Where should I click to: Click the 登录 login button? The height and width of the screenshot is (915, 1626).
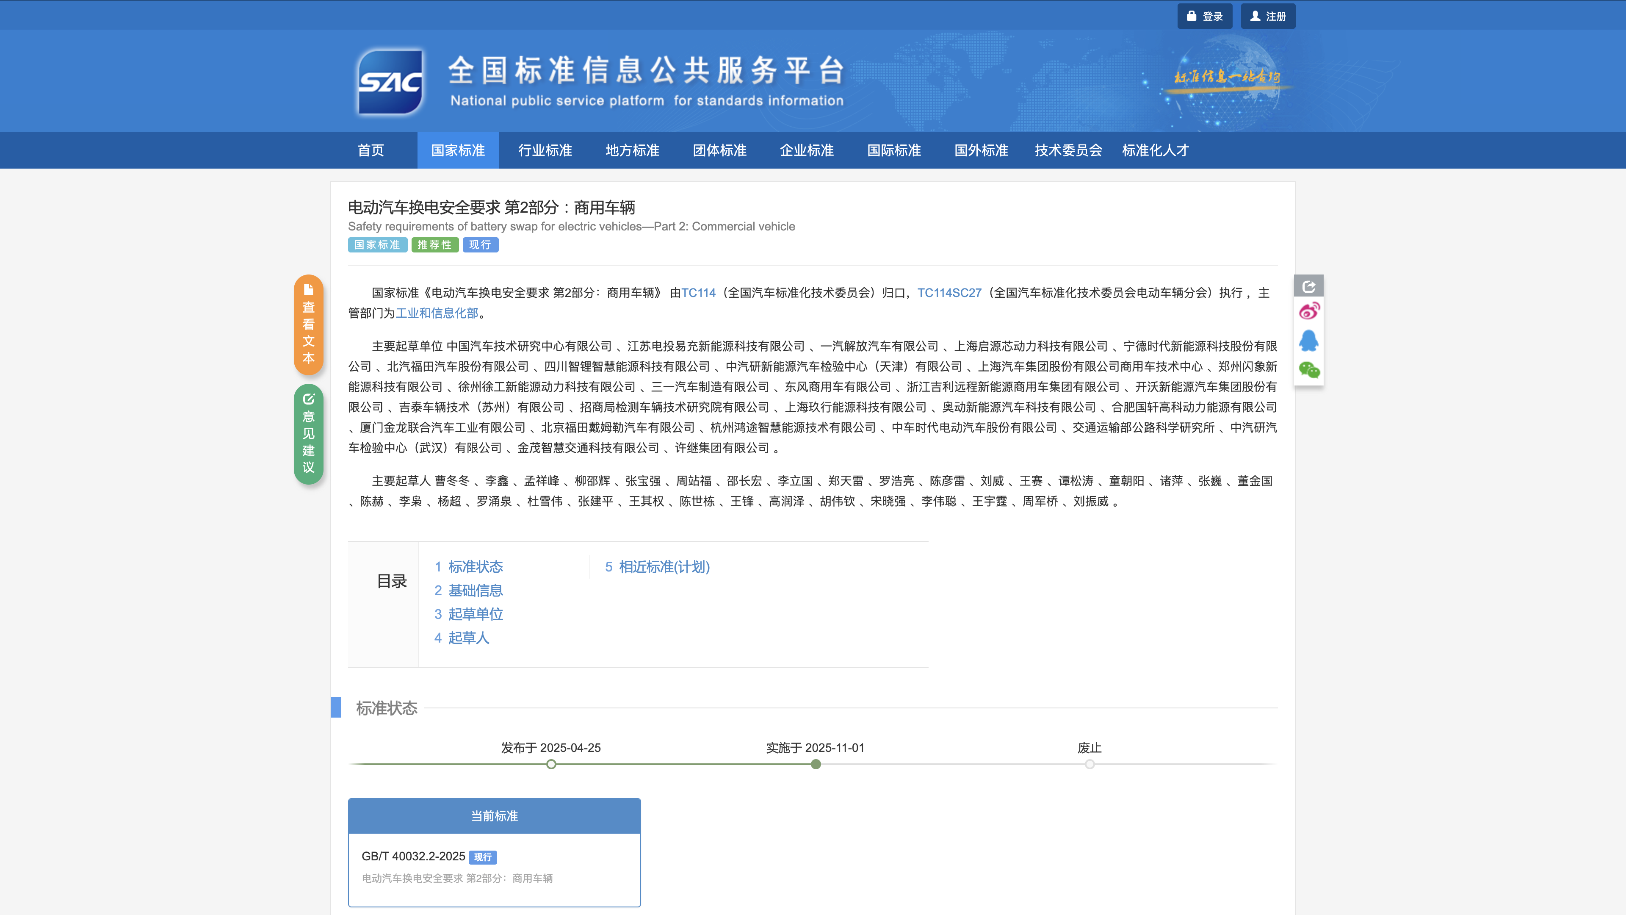tap(1204, 17)
